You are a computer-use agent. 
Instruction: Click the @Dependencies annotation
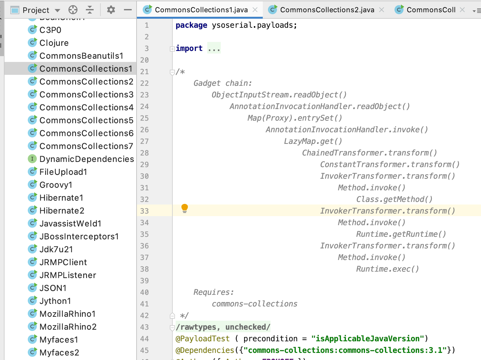[x=205, y=350]
